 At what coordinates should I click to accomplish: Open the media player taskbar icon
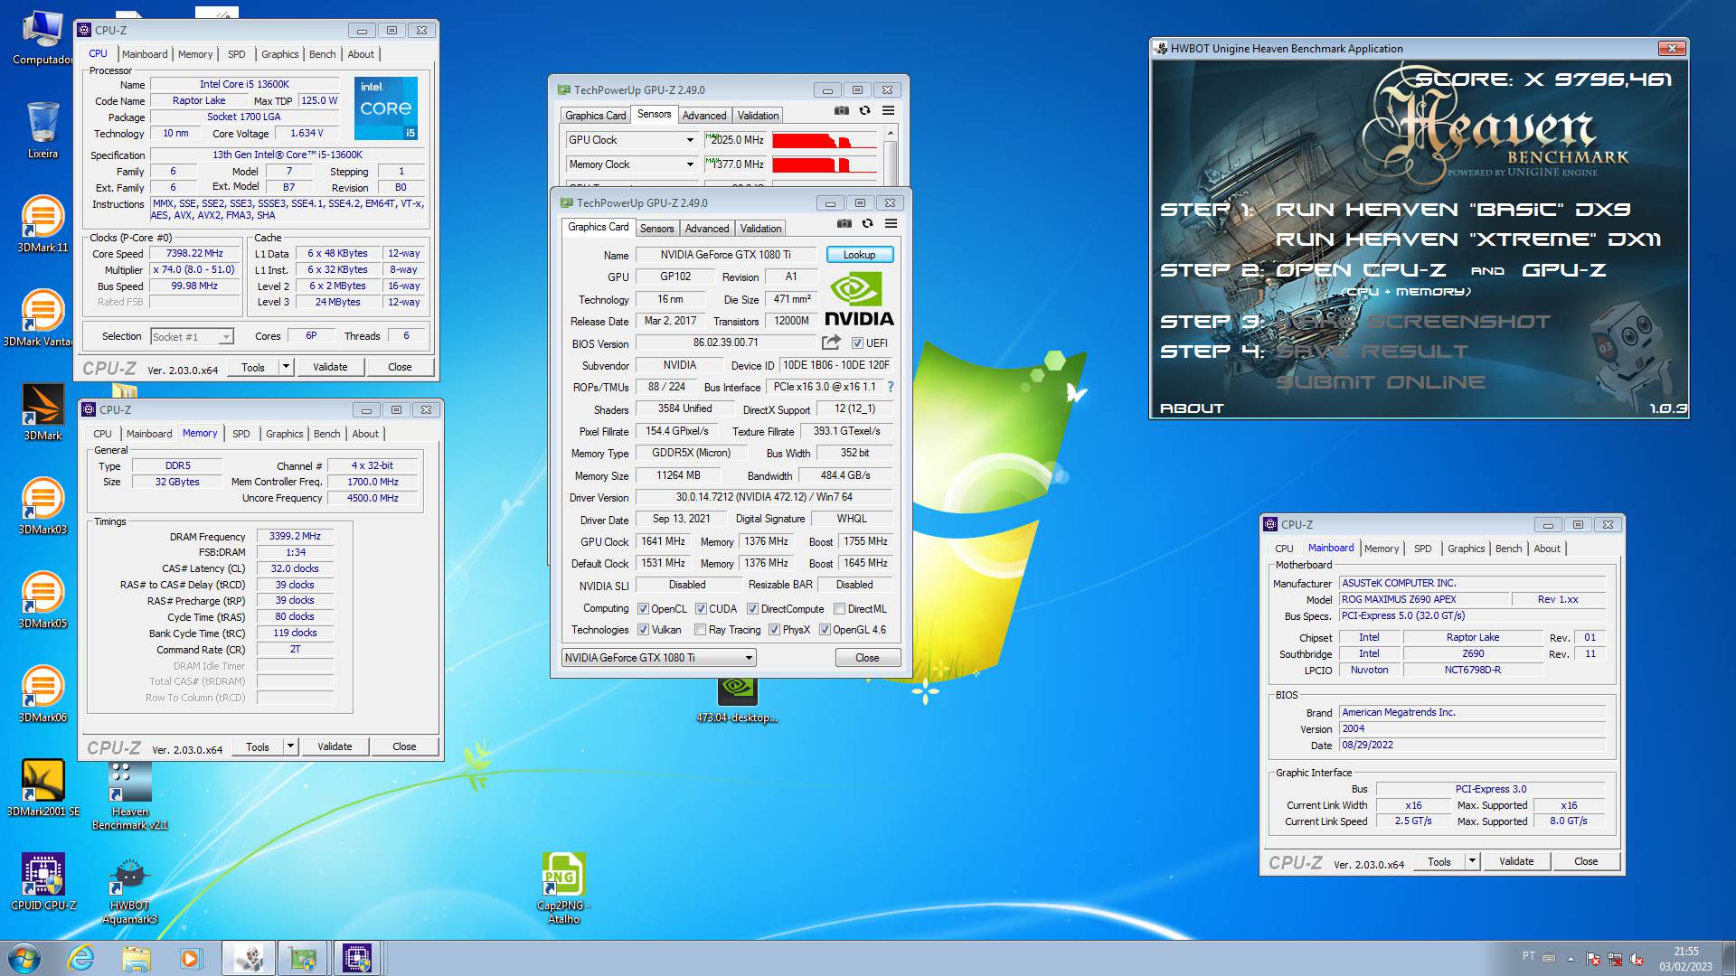tap(190, 958)
